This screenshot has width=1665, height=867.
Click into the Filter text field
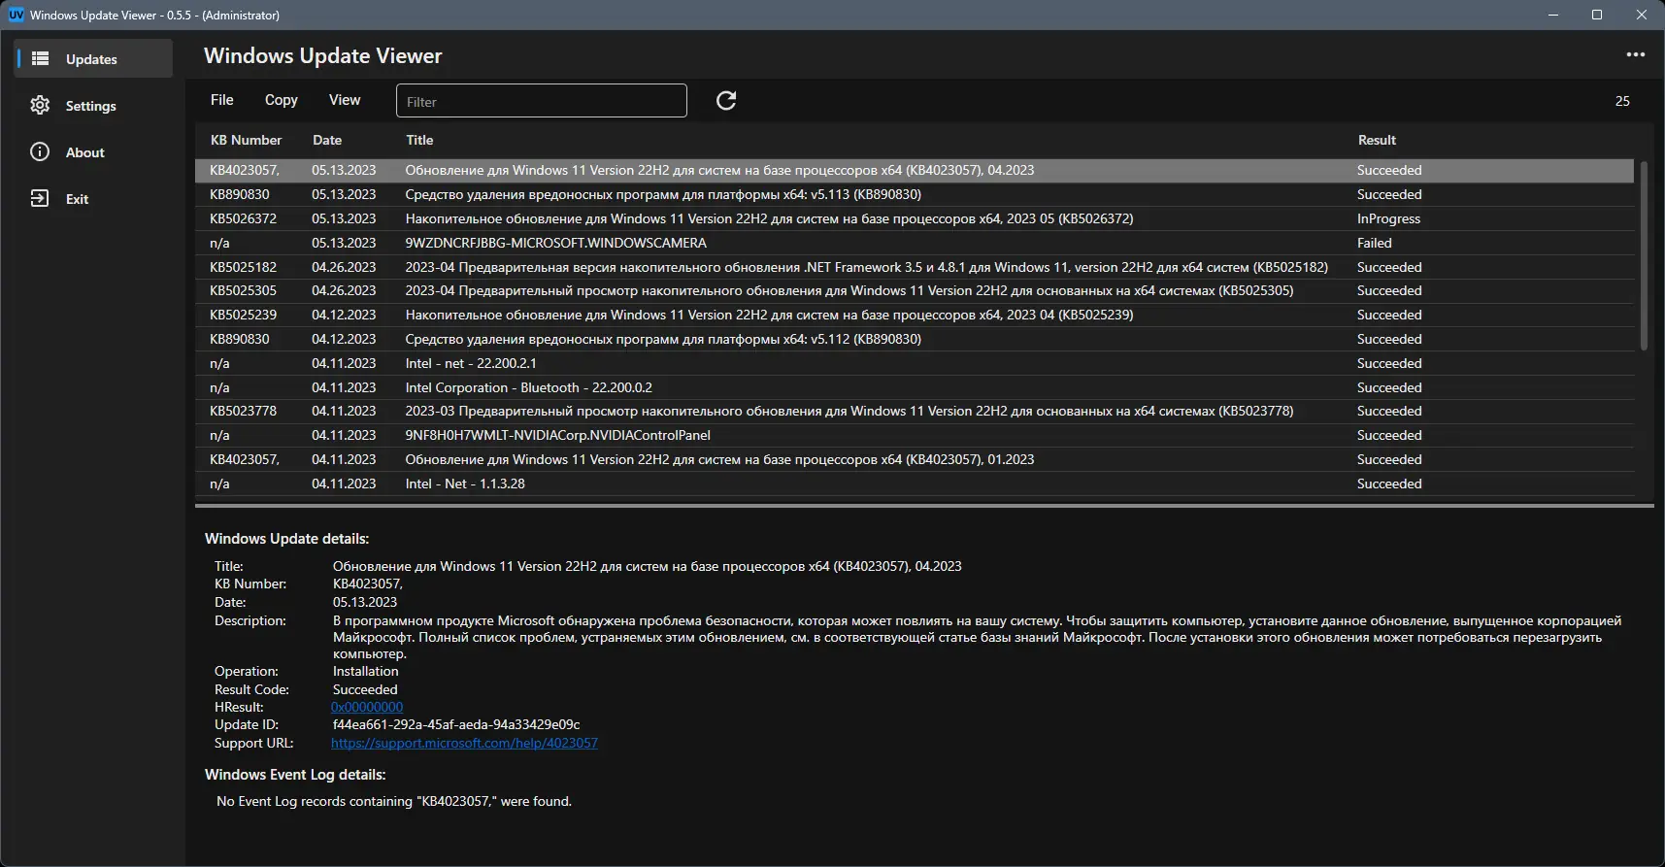(x=541, y=101)
